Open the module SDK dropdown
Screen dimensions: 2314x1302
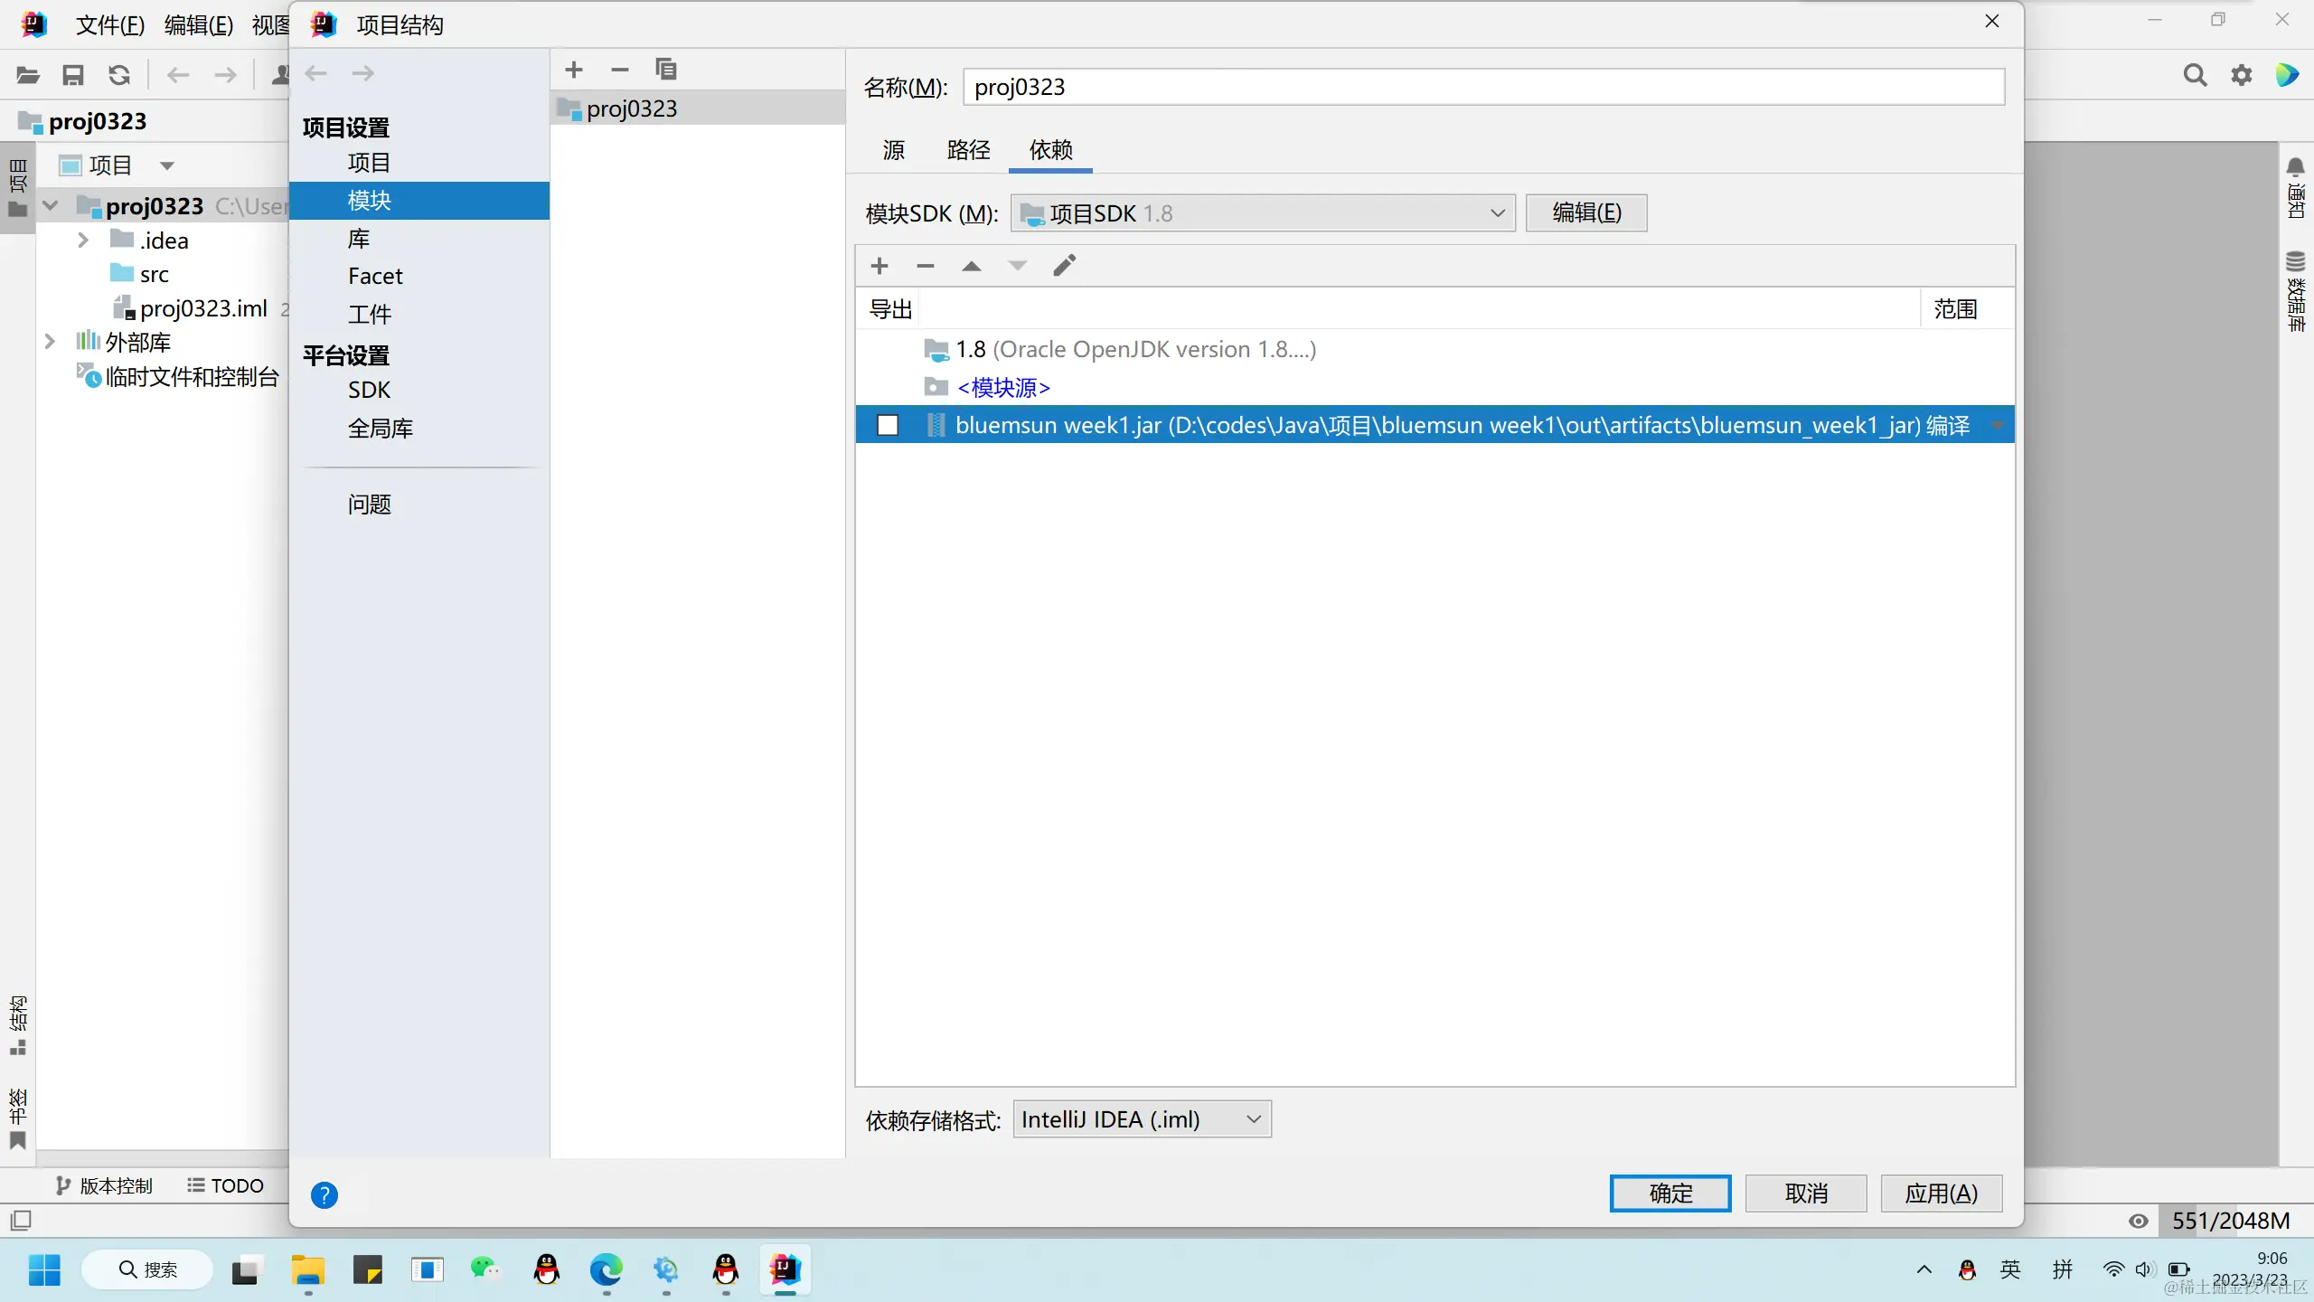point(1263,213)
